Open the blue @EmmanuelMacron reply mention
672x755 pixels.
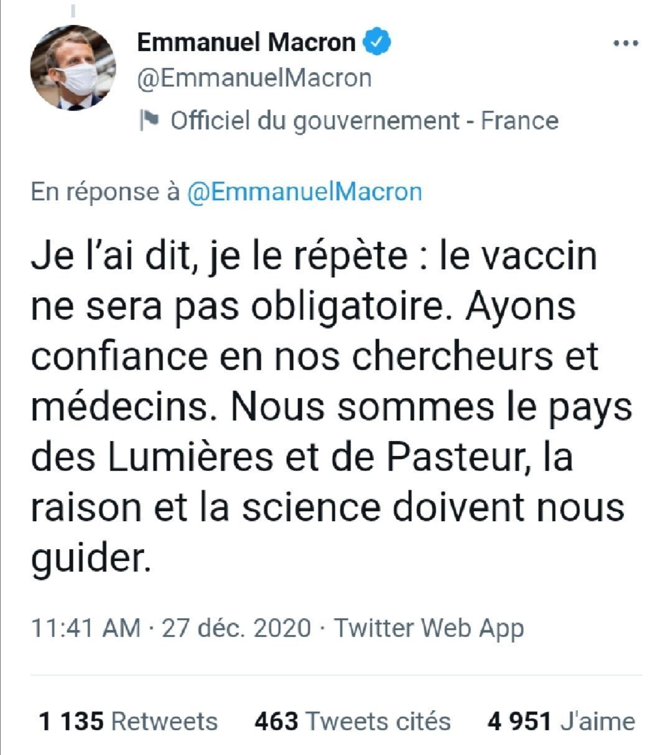point(304,191)
